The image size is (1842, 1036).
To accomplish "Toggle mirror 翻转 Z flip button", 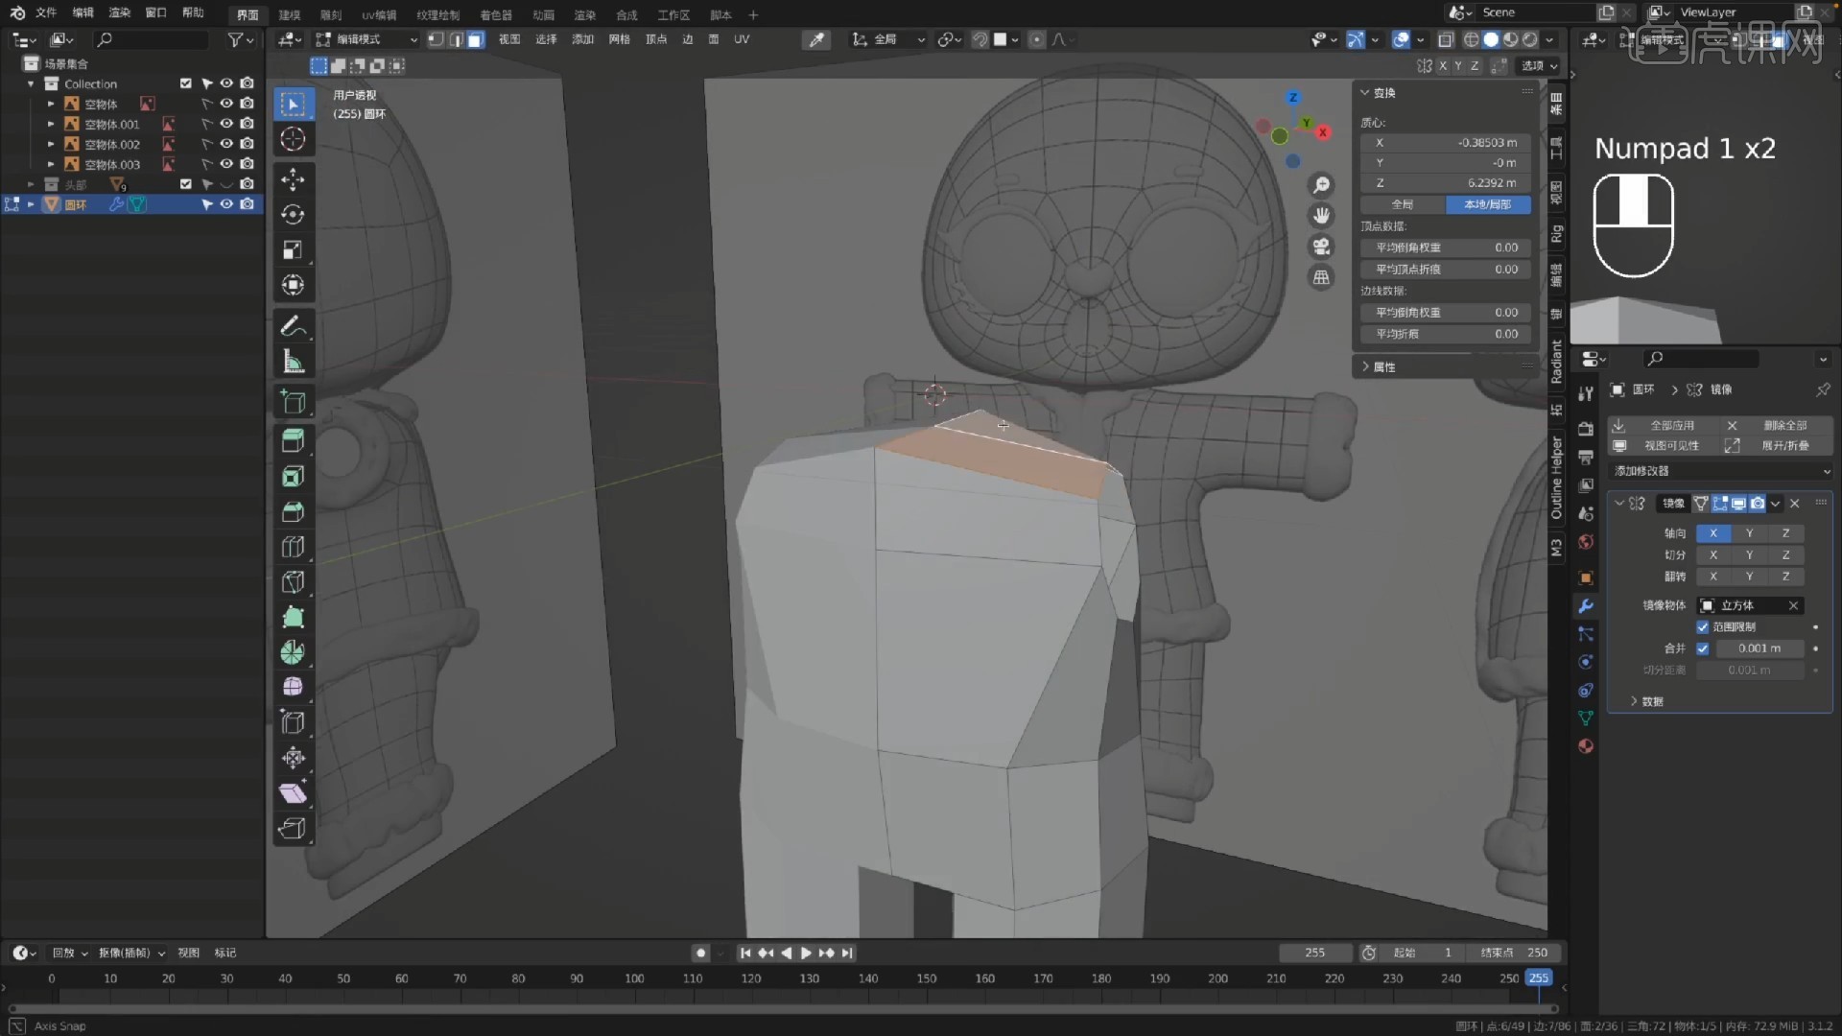I will (1785, 577).
